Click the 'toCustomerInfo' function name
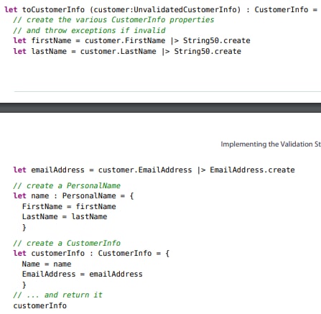Image resolution: width=321 pixels, height=314 pixels. (53, 9)
